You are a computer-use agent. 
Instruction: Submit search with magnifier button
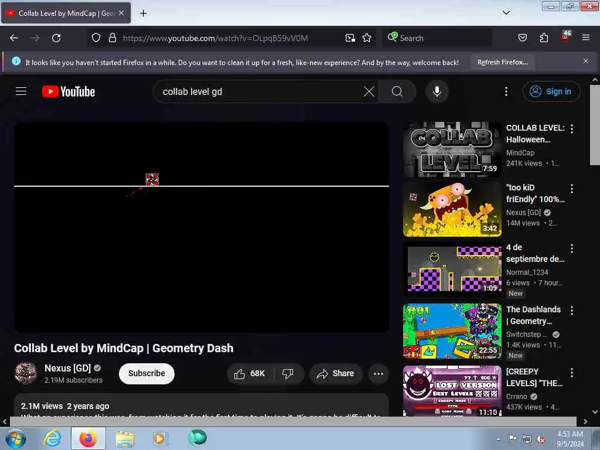coord(397,91)
